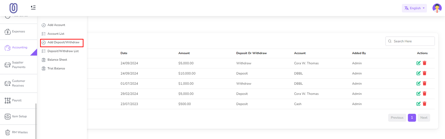The height and width of the screenshot is (139, 445).
Task: Click edit icon for $1,000.00 DBBL withdraw
Action: 418,84
